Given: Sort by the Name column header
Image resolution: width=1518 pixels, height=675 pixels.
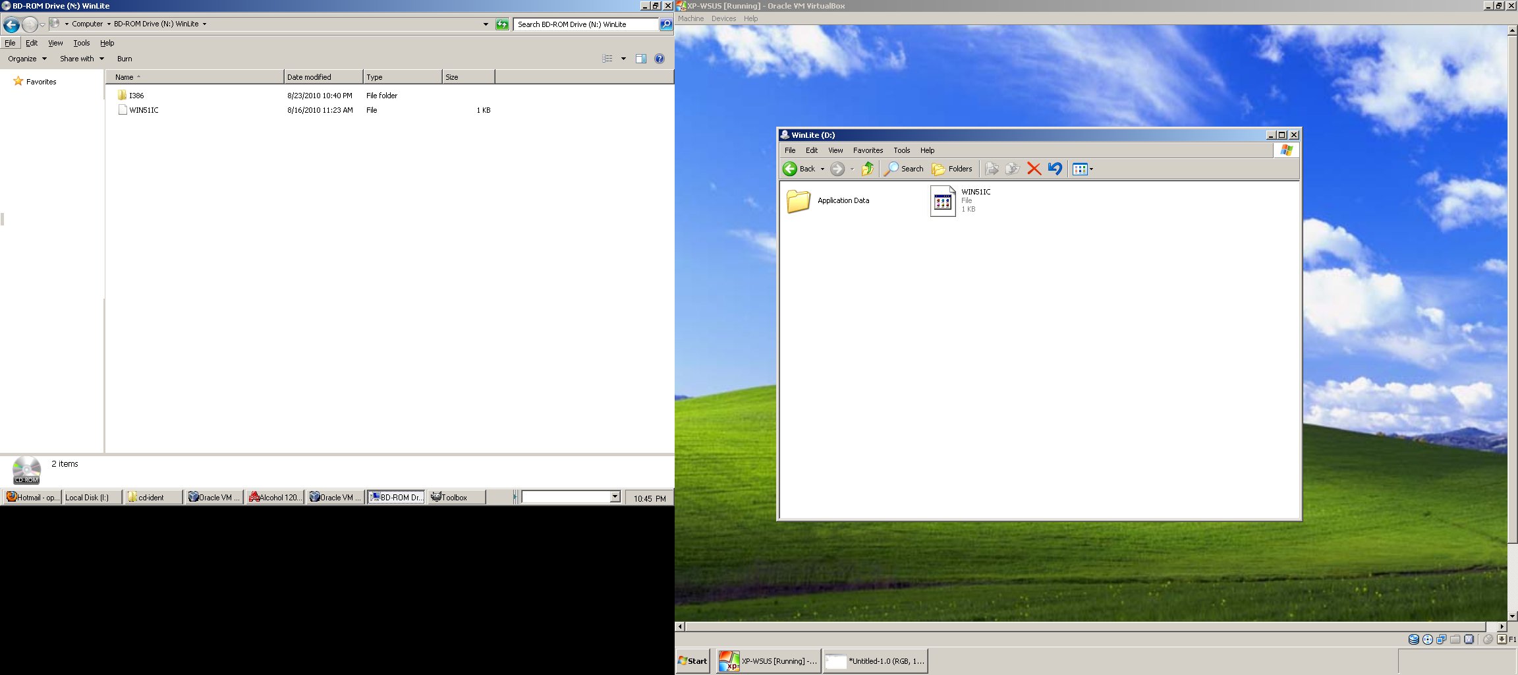Looking at the screenshot, I should pyautogui.click(x=194, y=77).
